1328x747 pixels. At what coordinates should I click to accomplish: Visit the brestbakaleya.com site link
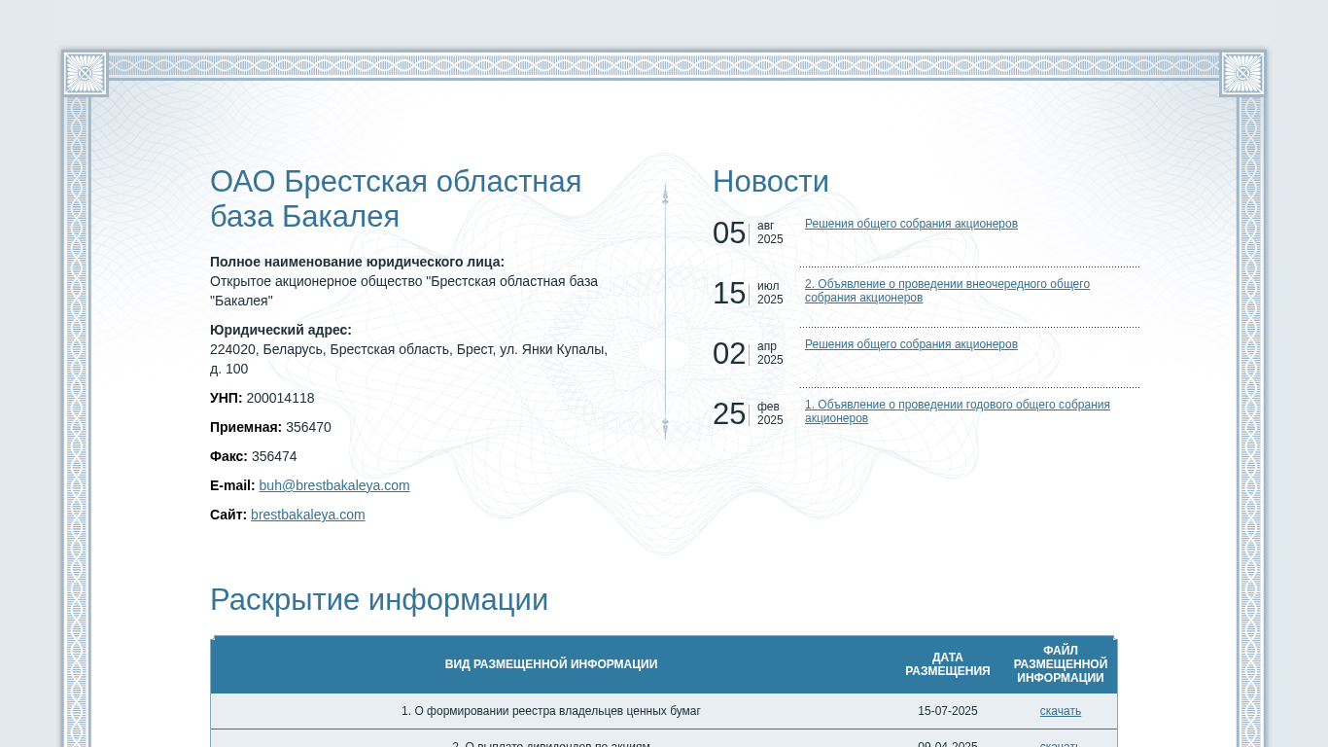point(307,515)
